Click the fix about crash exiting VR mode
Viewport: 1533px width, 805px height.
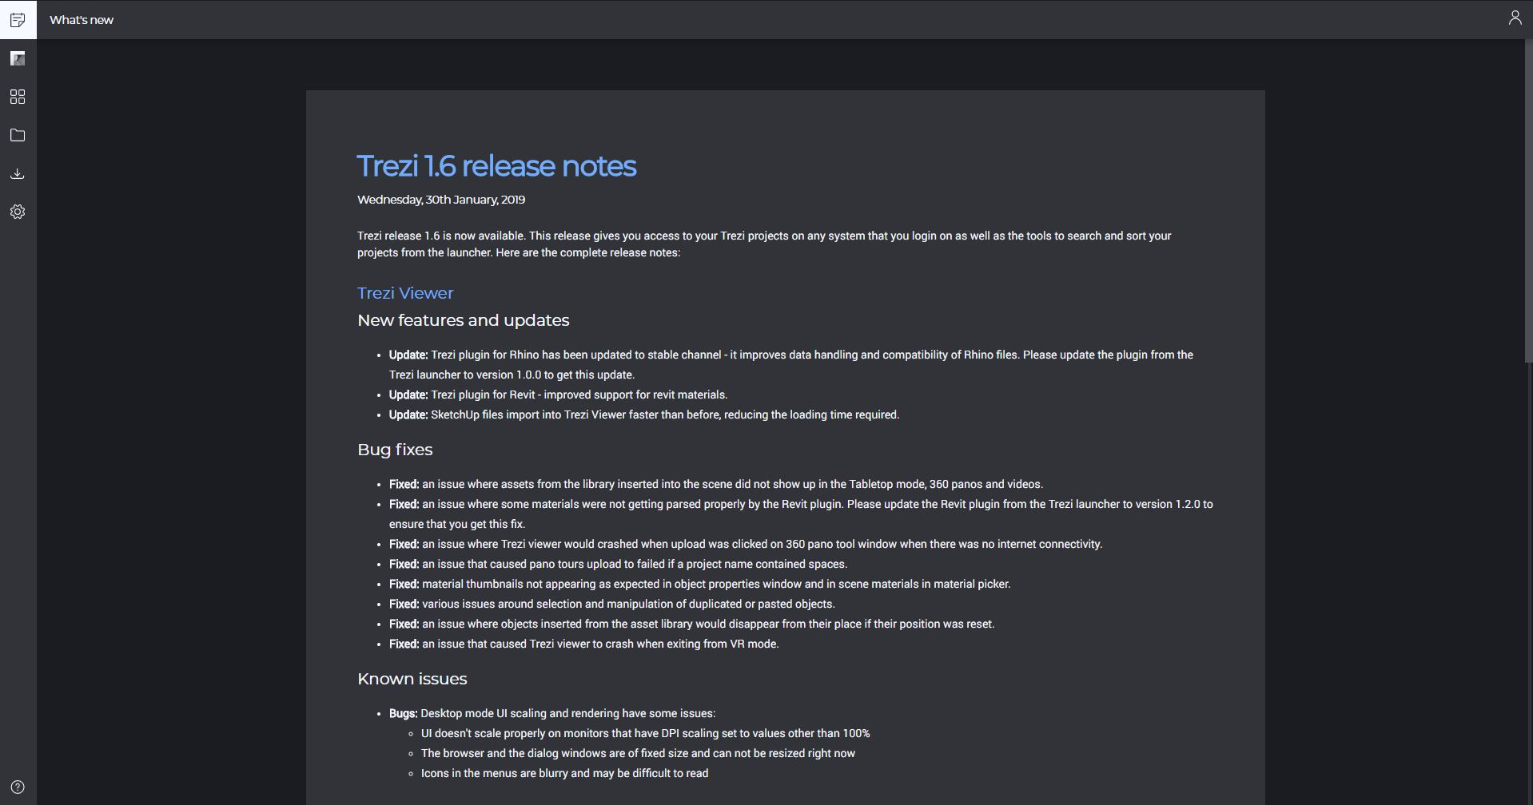584,644
